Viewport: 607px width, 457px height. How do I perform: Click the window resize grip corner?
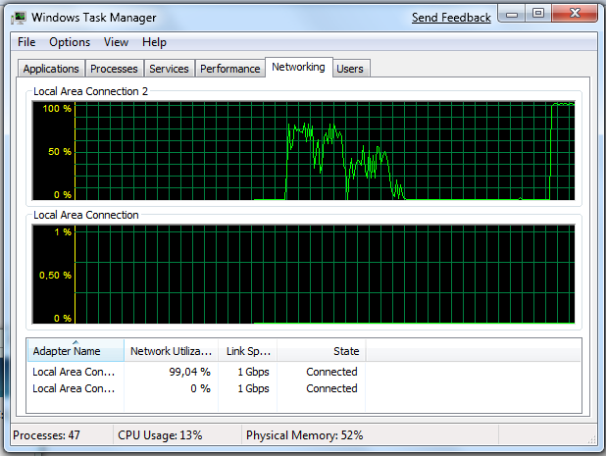click(592, 439)
